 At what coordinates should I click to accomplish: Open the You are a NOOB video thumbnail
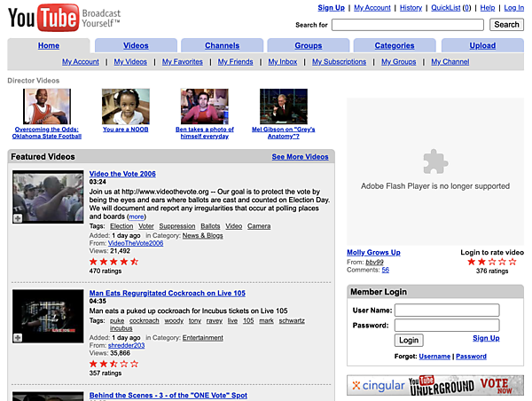(126, 106)
